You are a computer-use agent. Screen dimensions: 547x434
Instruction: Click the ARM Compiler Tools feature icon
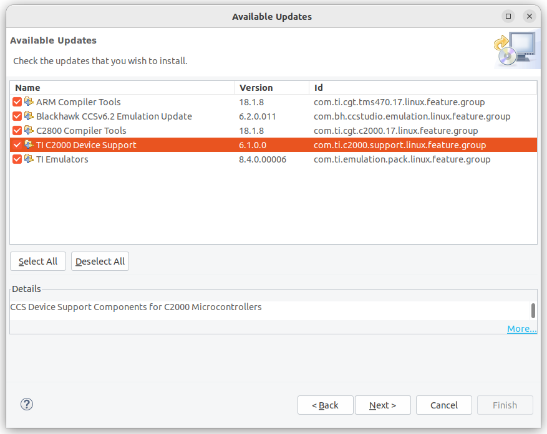(x=29, y=101)
